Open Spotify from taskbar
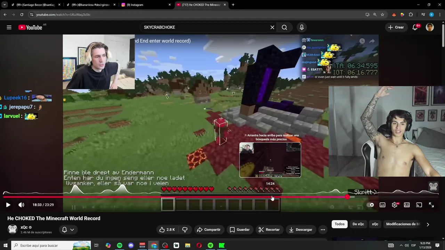This screenshot has width=445, height=250. (120, 245)
